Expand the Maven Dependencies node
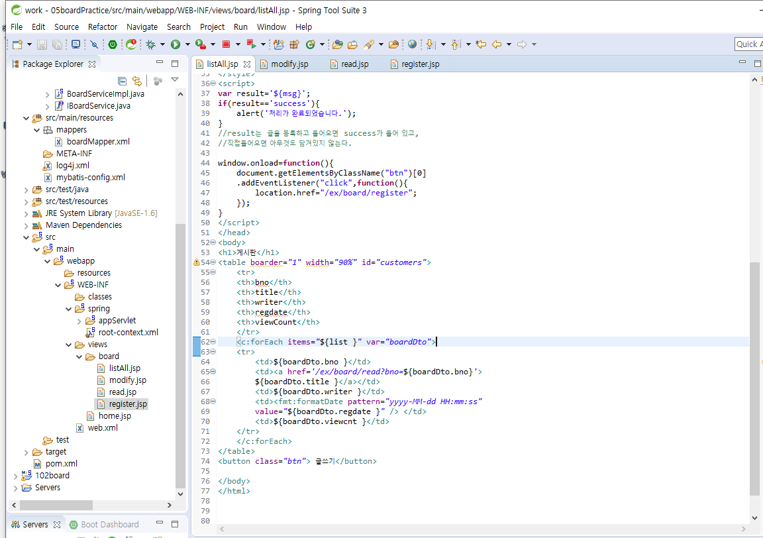The height and width of the screenshot is (538, 763). (x=26, y=225)
